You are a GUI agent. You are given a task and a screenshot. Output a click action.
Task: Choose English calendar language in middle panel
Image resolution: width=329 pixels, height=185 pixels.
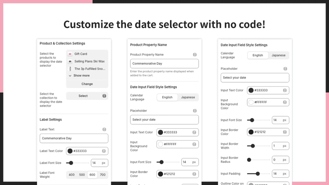coord(167,97)
